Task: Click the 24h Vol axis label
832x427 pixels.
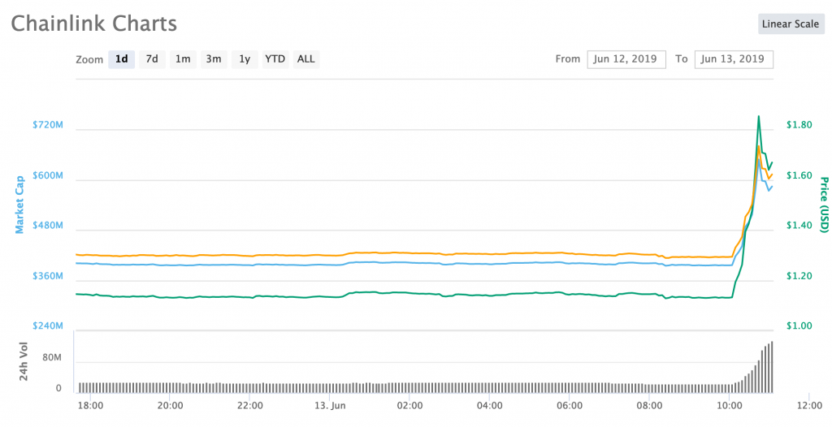Action: (24, 362)
